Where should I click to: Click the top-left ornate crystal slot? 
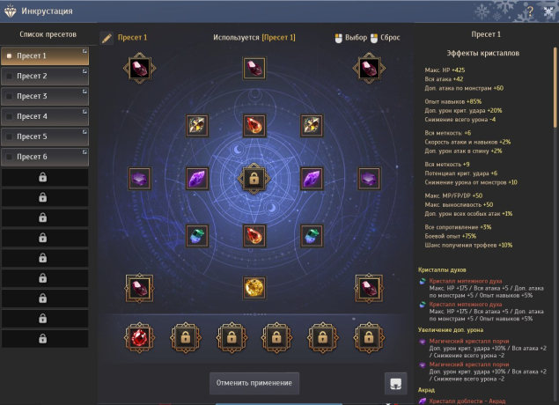click(x=139, y=68)
